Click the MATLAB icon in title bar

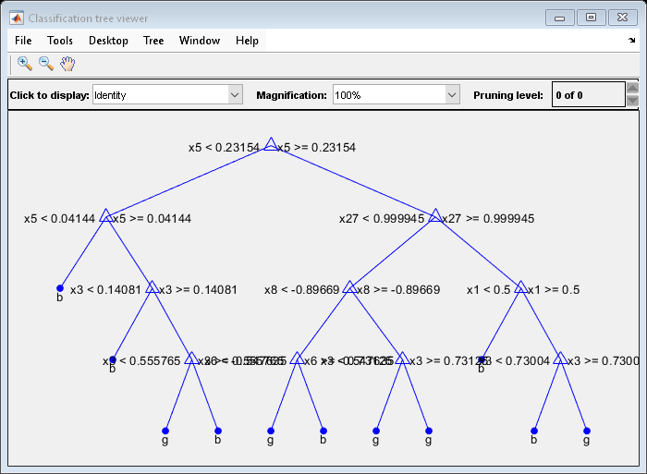pos(17,18)
